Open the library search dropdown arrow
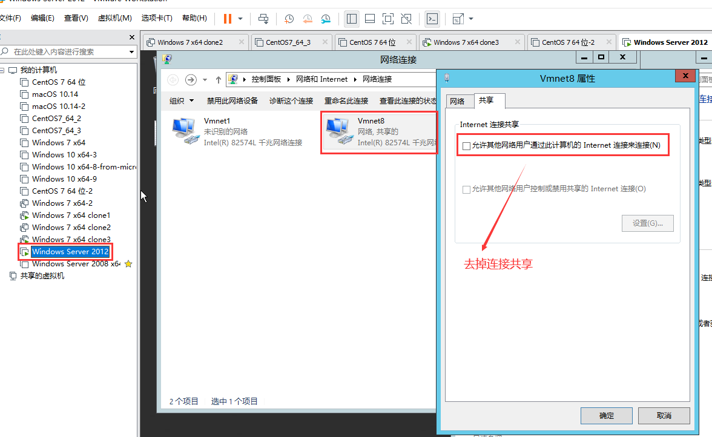This screenshot has height=437, width=712. tap(131, 51)
